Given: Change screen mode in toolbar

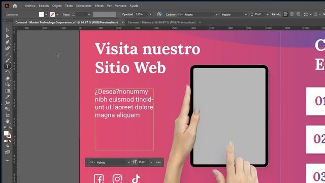Looking at the screenshot, I should 7,152.
